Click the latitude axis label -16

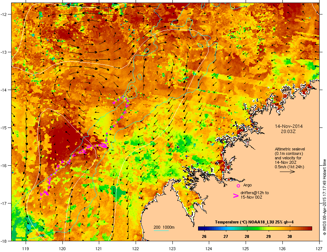coord(4,166)
